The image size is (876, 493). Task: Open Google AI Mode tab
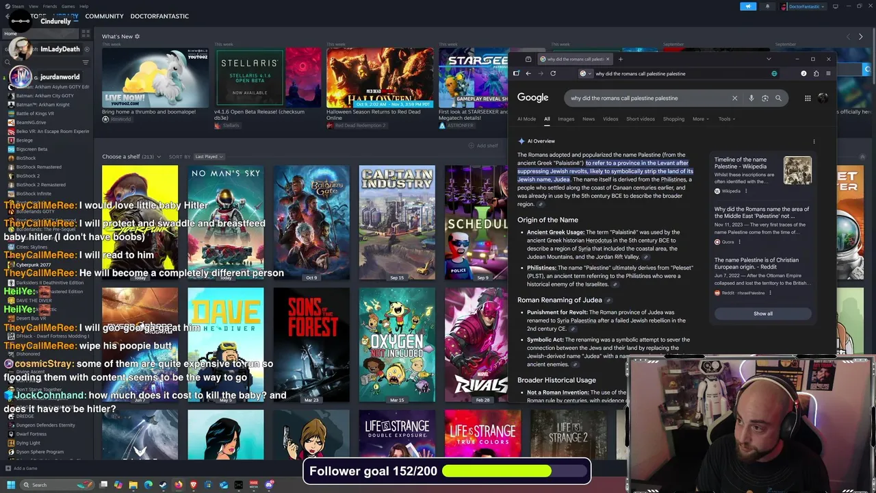526,119
